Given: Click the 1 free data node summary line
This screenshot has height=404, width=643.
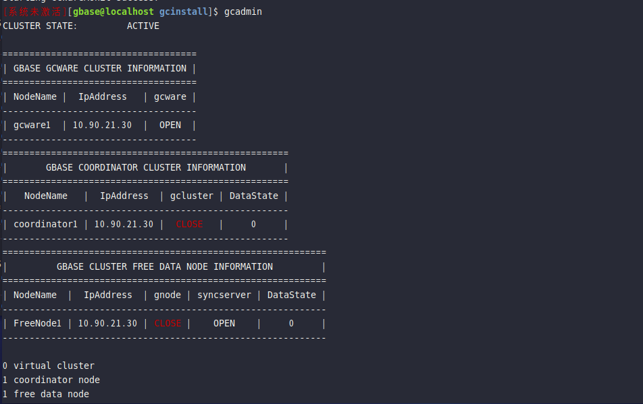Looking at the screenshot, I should pyautogui.click(x=45, y=394).
